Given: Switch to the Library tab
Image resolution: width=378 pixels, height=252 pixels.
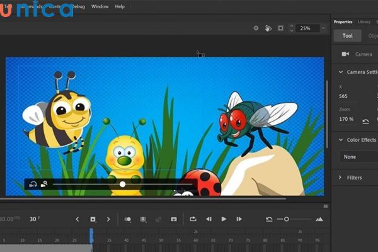Looking at the screenshot, I should pyautogui.click(x=364, y=21).
